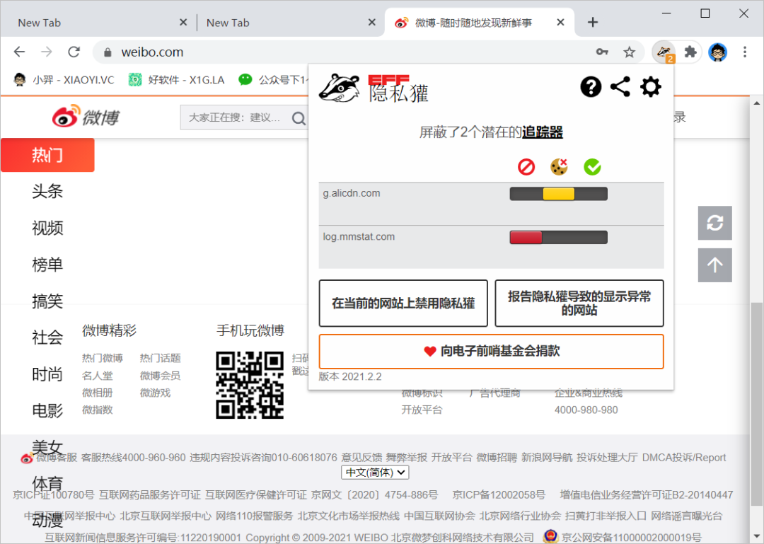Image resolution: width=764 pixels, height=544 pixels.
Task: Open DMCA投诉/Report footer link
Action: [x=684, y=458]
